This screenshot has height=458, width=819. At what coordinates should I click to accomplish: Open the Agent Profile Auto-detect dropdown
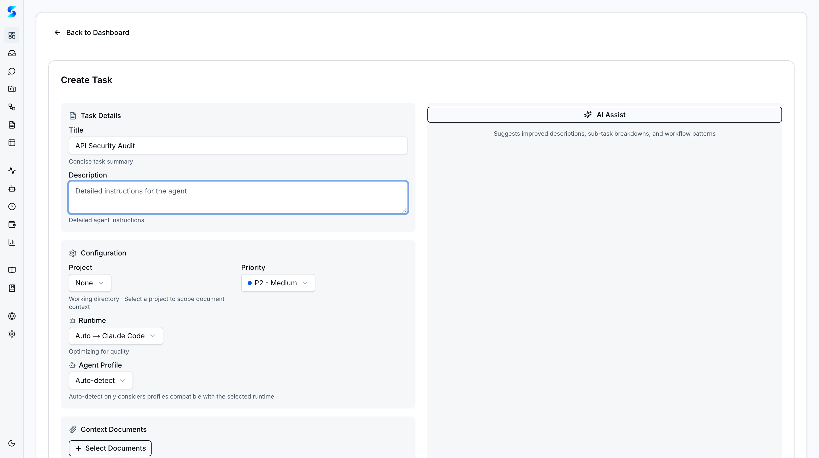[x=100, y=380]
